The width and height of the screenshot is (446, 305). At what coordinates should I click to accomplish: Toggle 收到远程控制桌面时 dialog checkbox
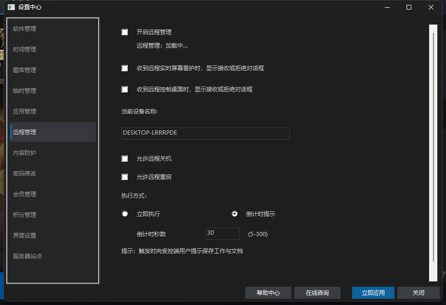125,89
